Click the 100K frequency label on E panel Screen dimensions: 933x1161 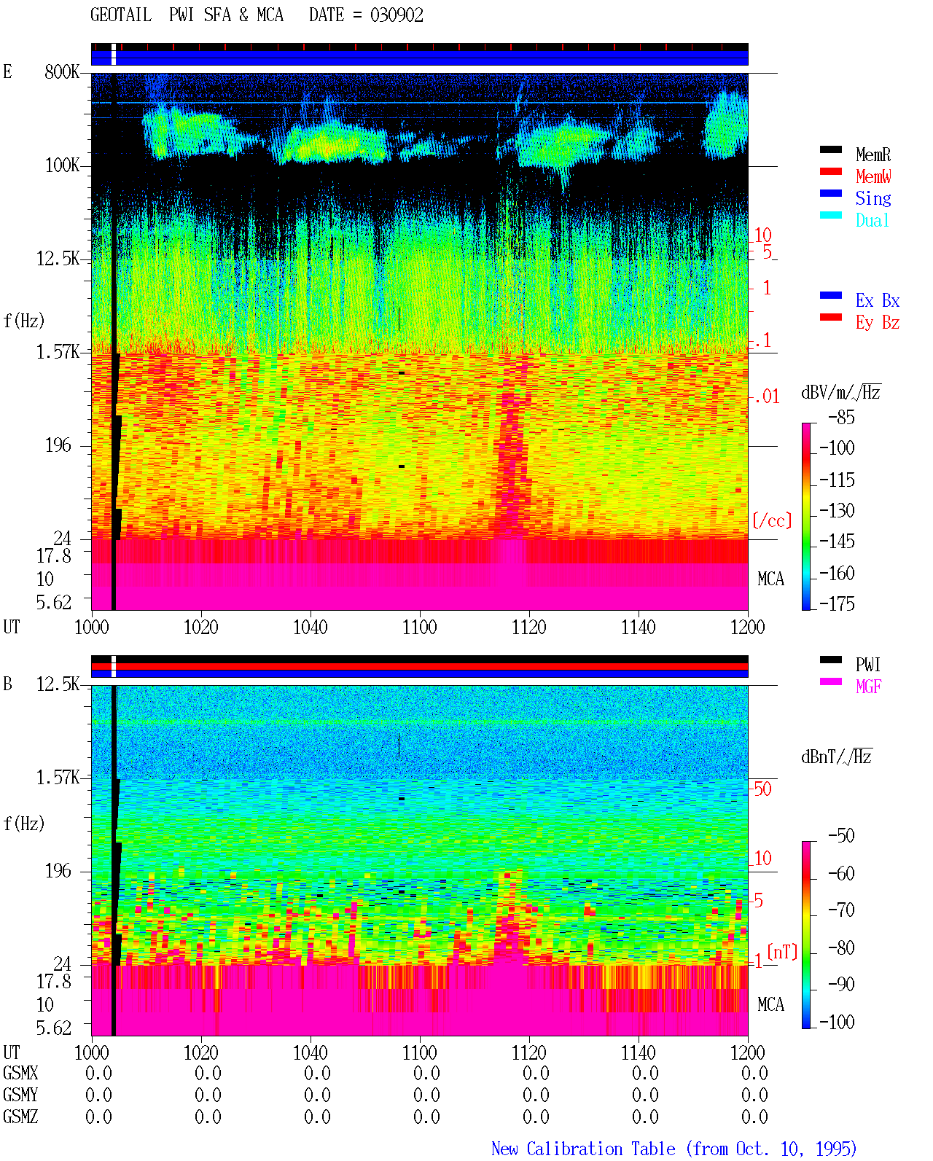pyautogui.click(x=62, y=165)
